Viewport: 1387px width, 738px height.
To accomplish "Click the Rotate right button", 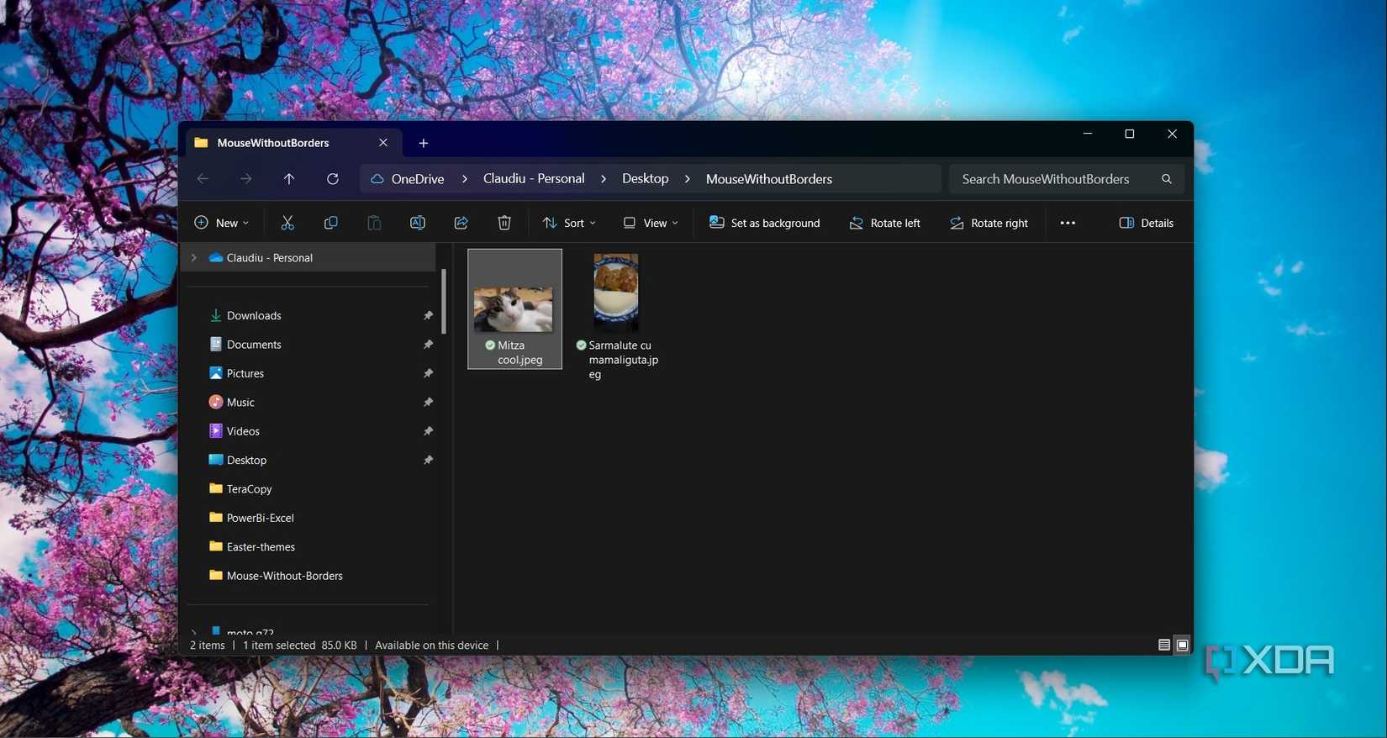I will coord(989,223).
